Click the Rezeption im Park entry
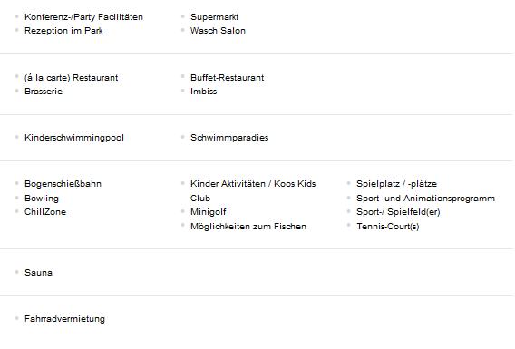Screen dimensions: 515x349 point(63,31)
